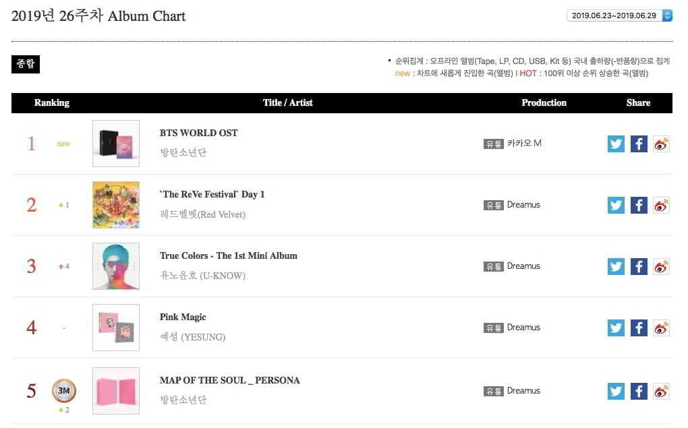The image size is (688, 428).
Task: Share Pink Magic album on Weibo
Action: point(661,328)
